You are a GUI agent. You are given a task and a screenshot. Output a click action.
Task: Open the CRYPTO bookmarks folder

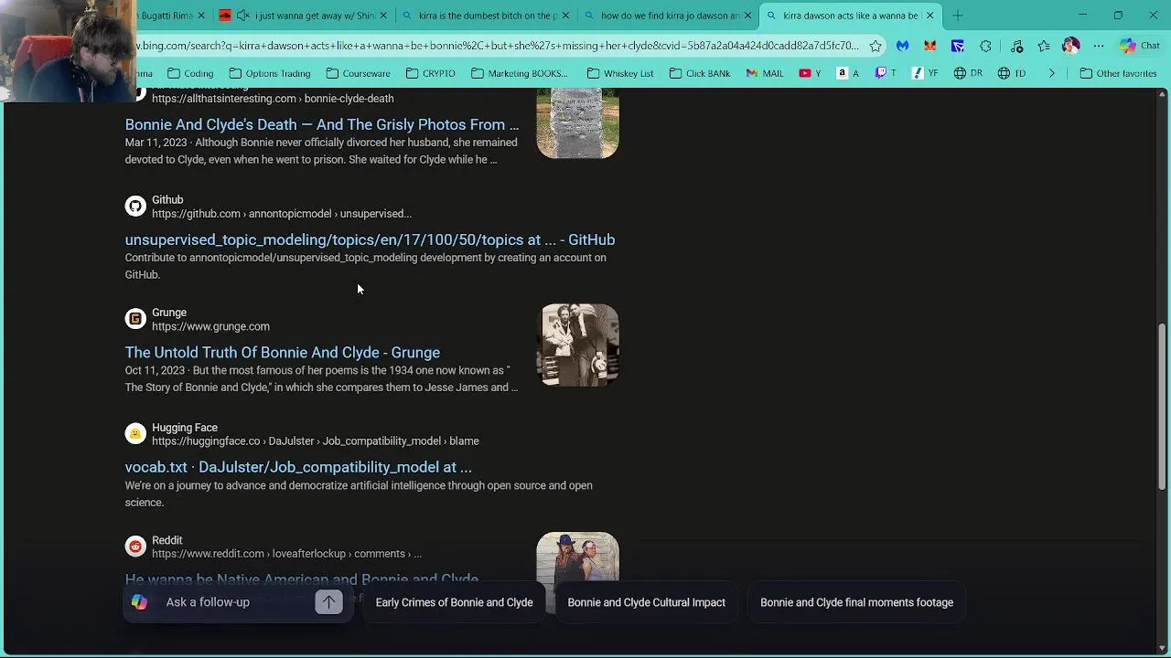coord(430,73)
